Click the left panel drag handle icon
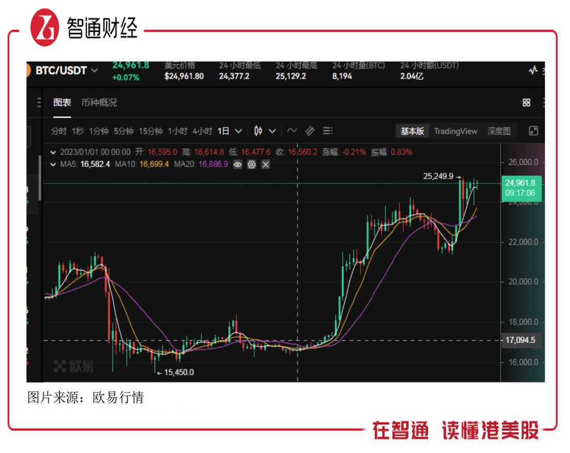This screenshot has height=453, width=570. pos(39,103)
